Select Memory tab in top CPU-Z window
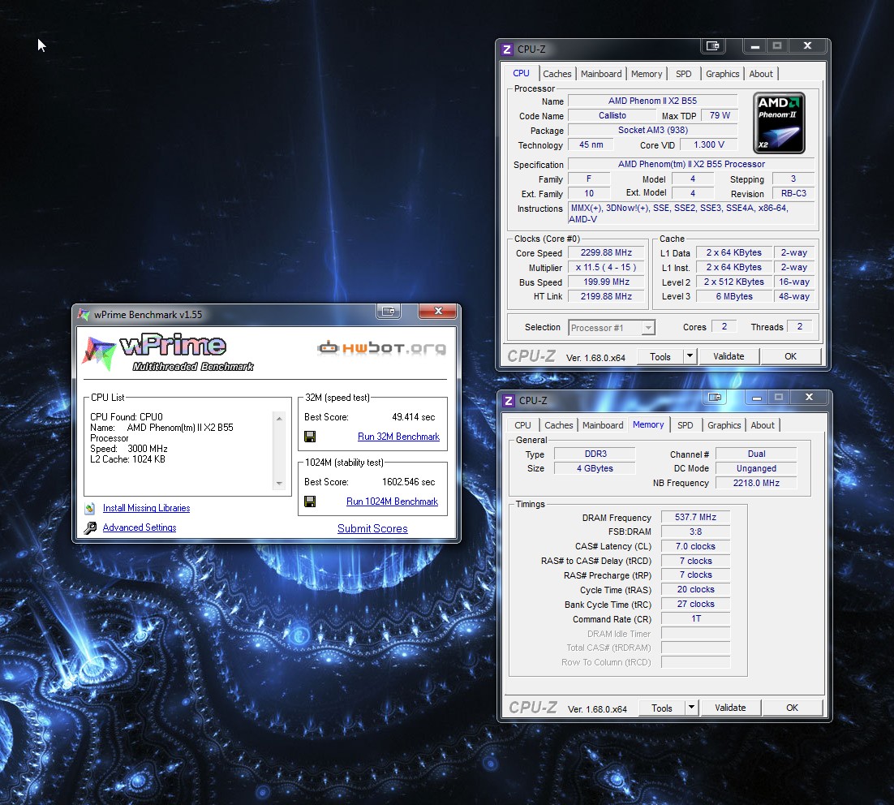Image resolution: width=894 pixels, height=805 pixels. [x=647, y=74]
